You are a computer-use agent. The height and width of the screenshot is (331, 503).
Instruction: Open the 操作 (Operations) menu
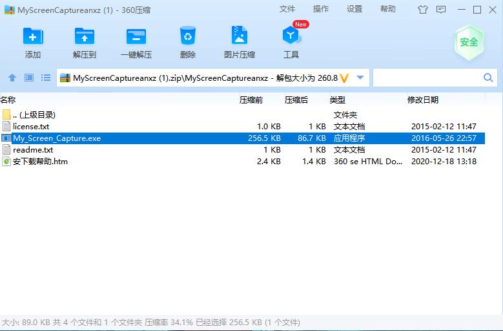(321, 9)
